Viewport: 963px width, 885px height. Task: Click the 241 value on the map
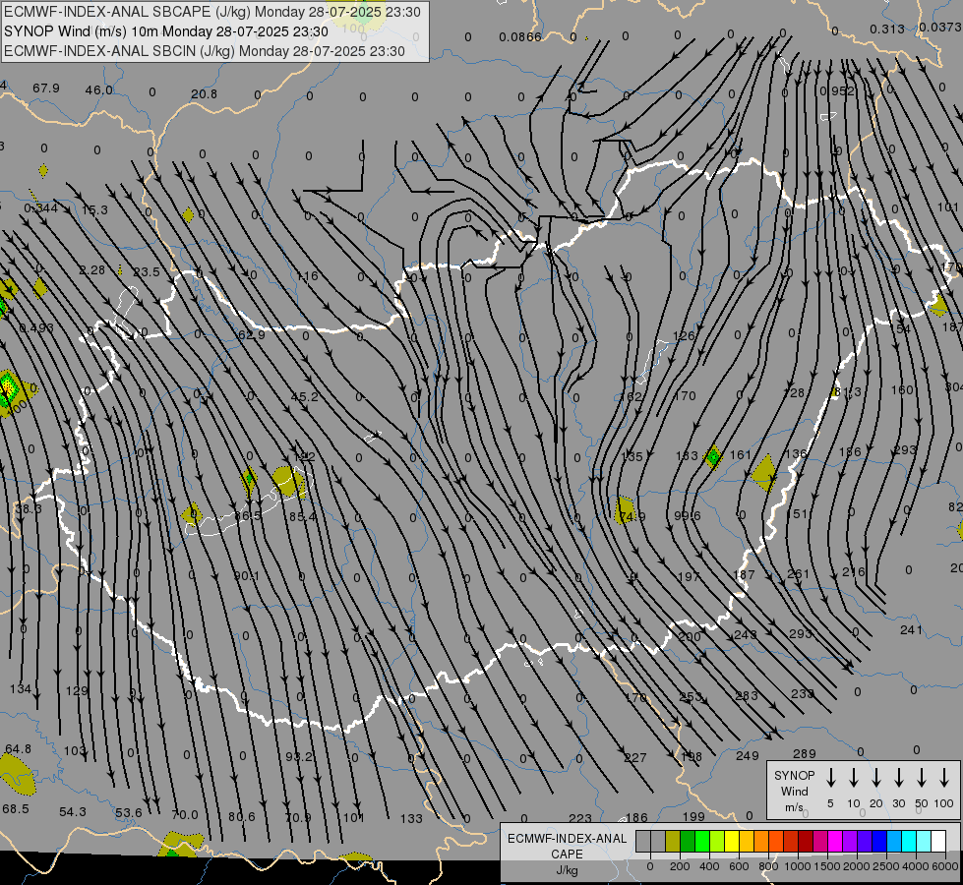coord(911,630)
